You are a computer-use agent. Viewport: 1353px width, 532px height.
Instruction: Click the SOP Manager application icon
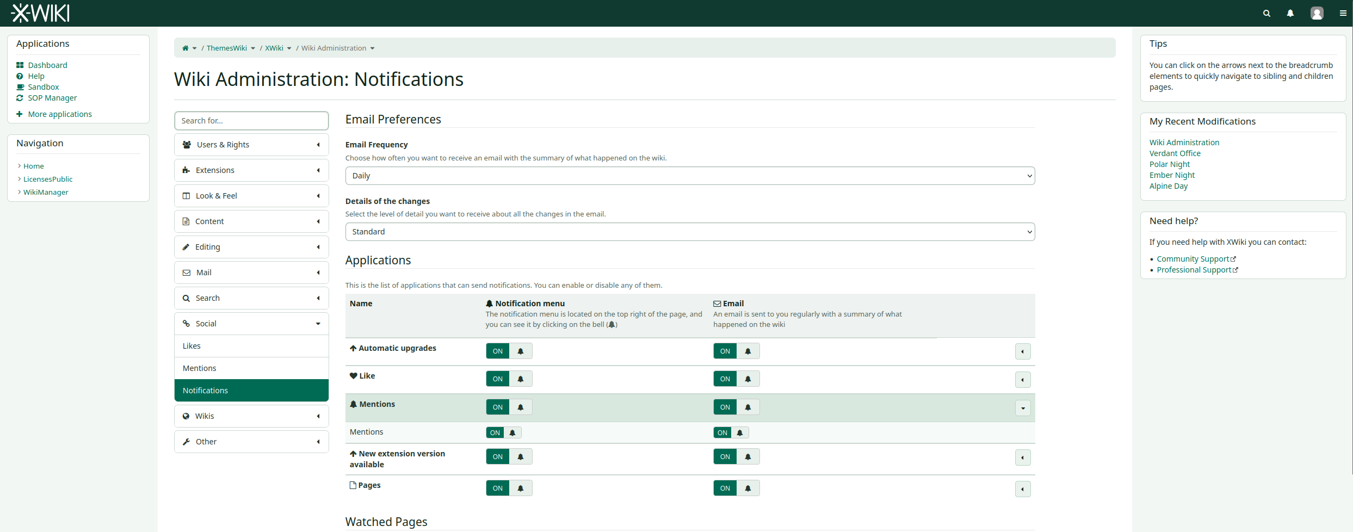coord(20,98)
